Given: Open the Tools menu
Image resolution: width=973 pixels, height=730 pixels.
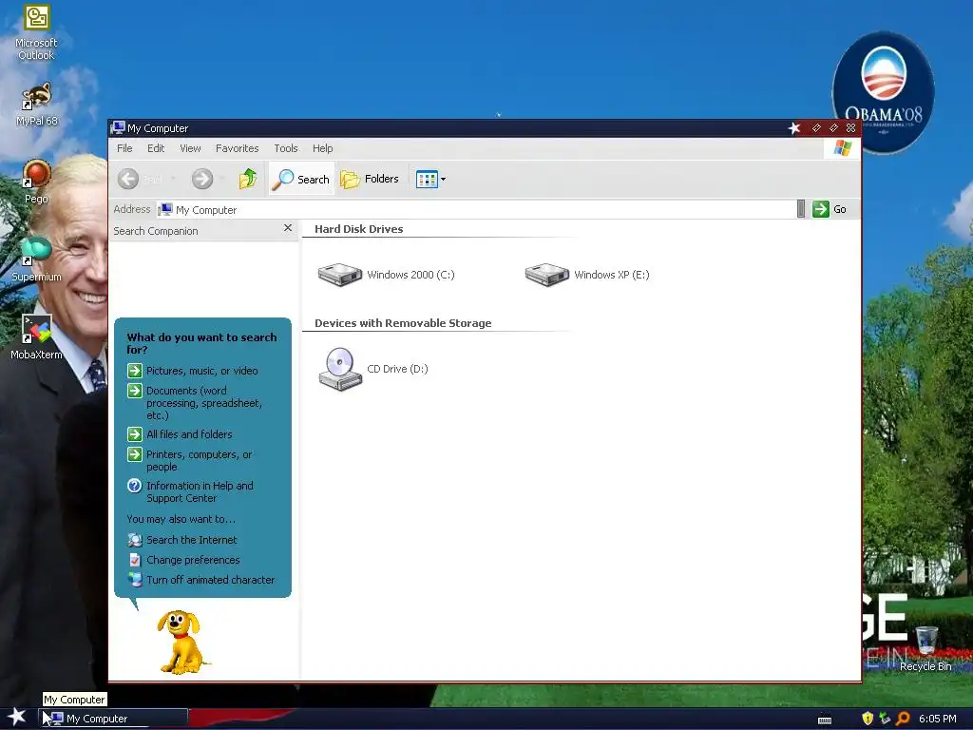Looking at the screenshot, I should click(x=285, y=148).
